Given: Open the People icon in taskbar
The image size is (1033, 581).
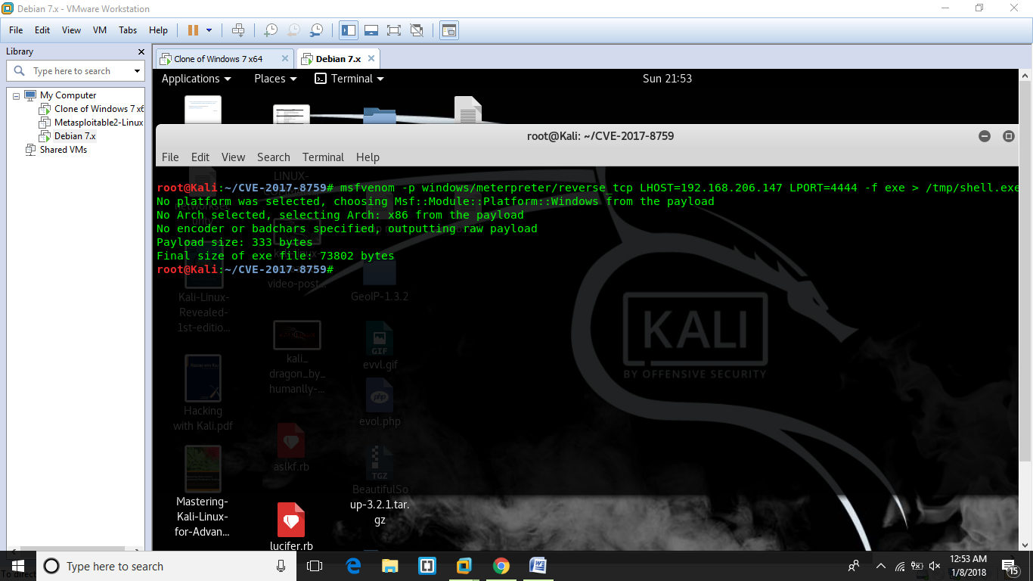Looking at the screenshot, I should [854, 566].
